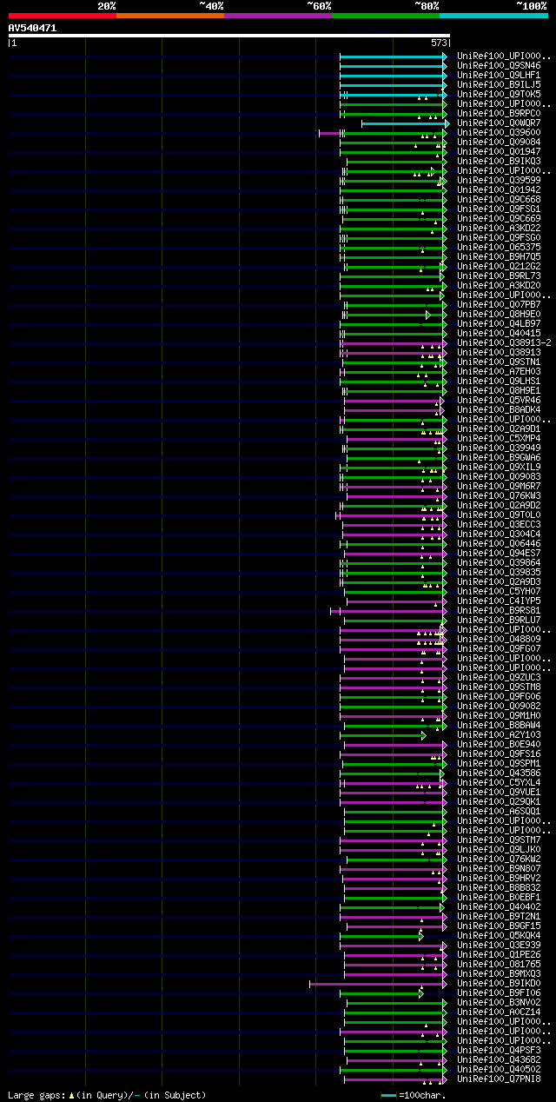Open hit UniRef100_Q9T0K5
556x1102 pixels.
[x=499, y=94]
